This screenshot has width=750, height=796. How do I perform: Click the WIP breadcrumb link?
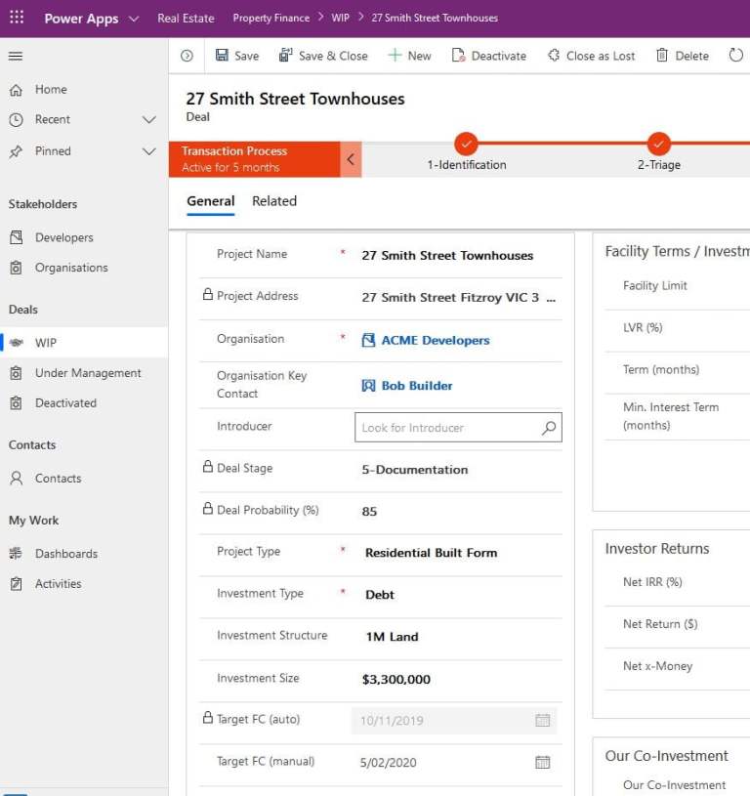click(341, 18)
